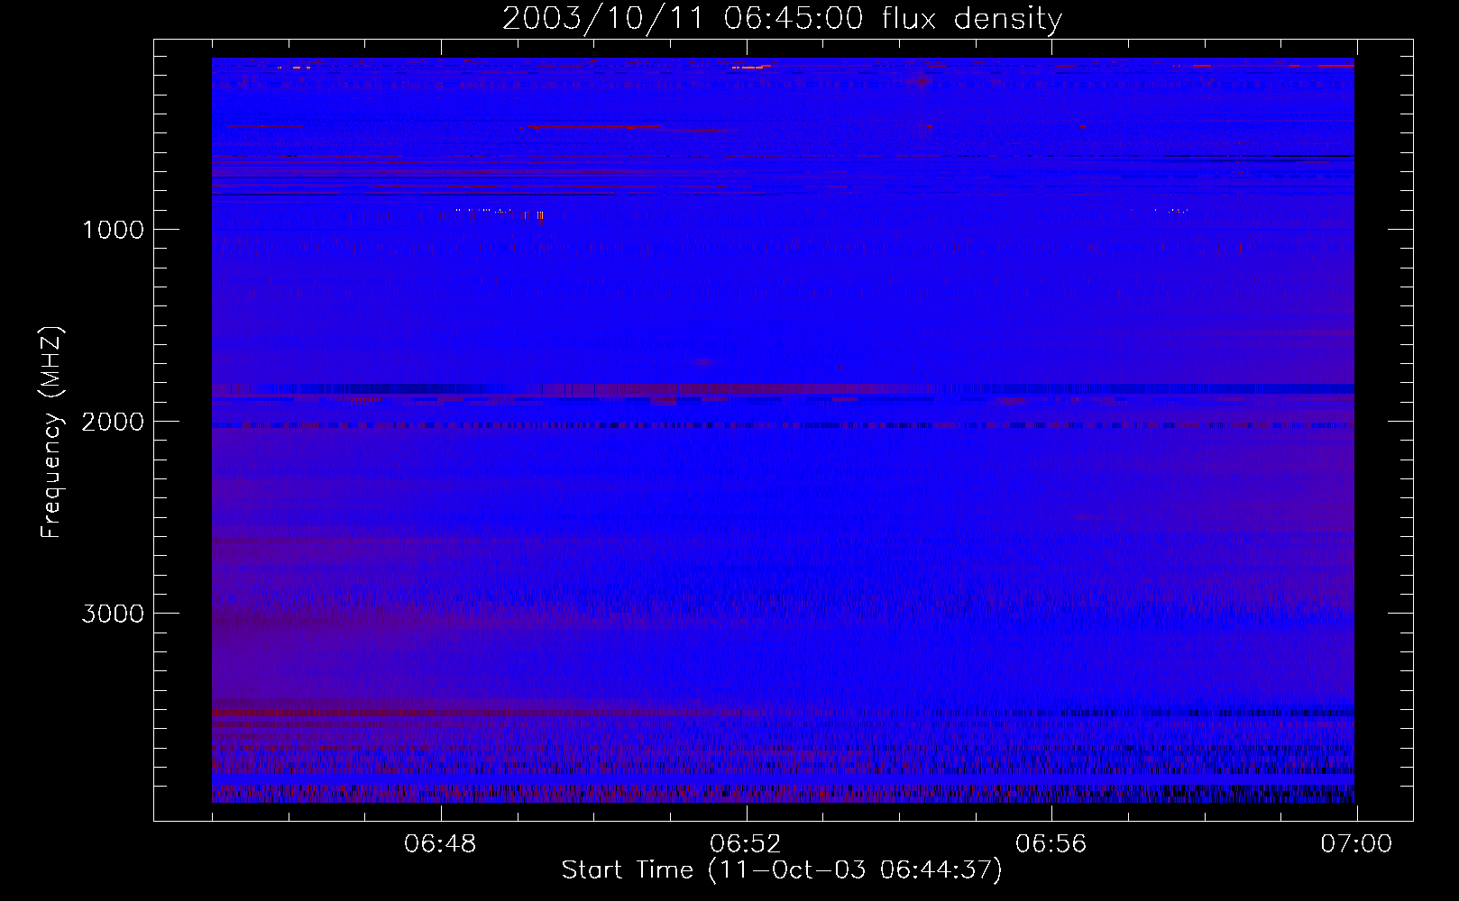The height and width of the screenshot is (901, 1459).
Task: Click the '07:00' time tick label
Action: click(1356, 844)
